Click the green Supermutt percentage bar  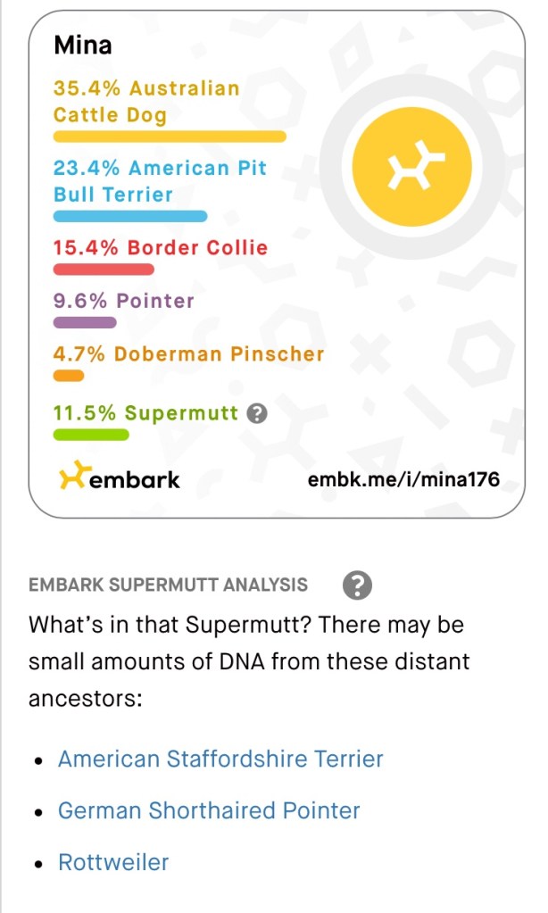(91, 435)
